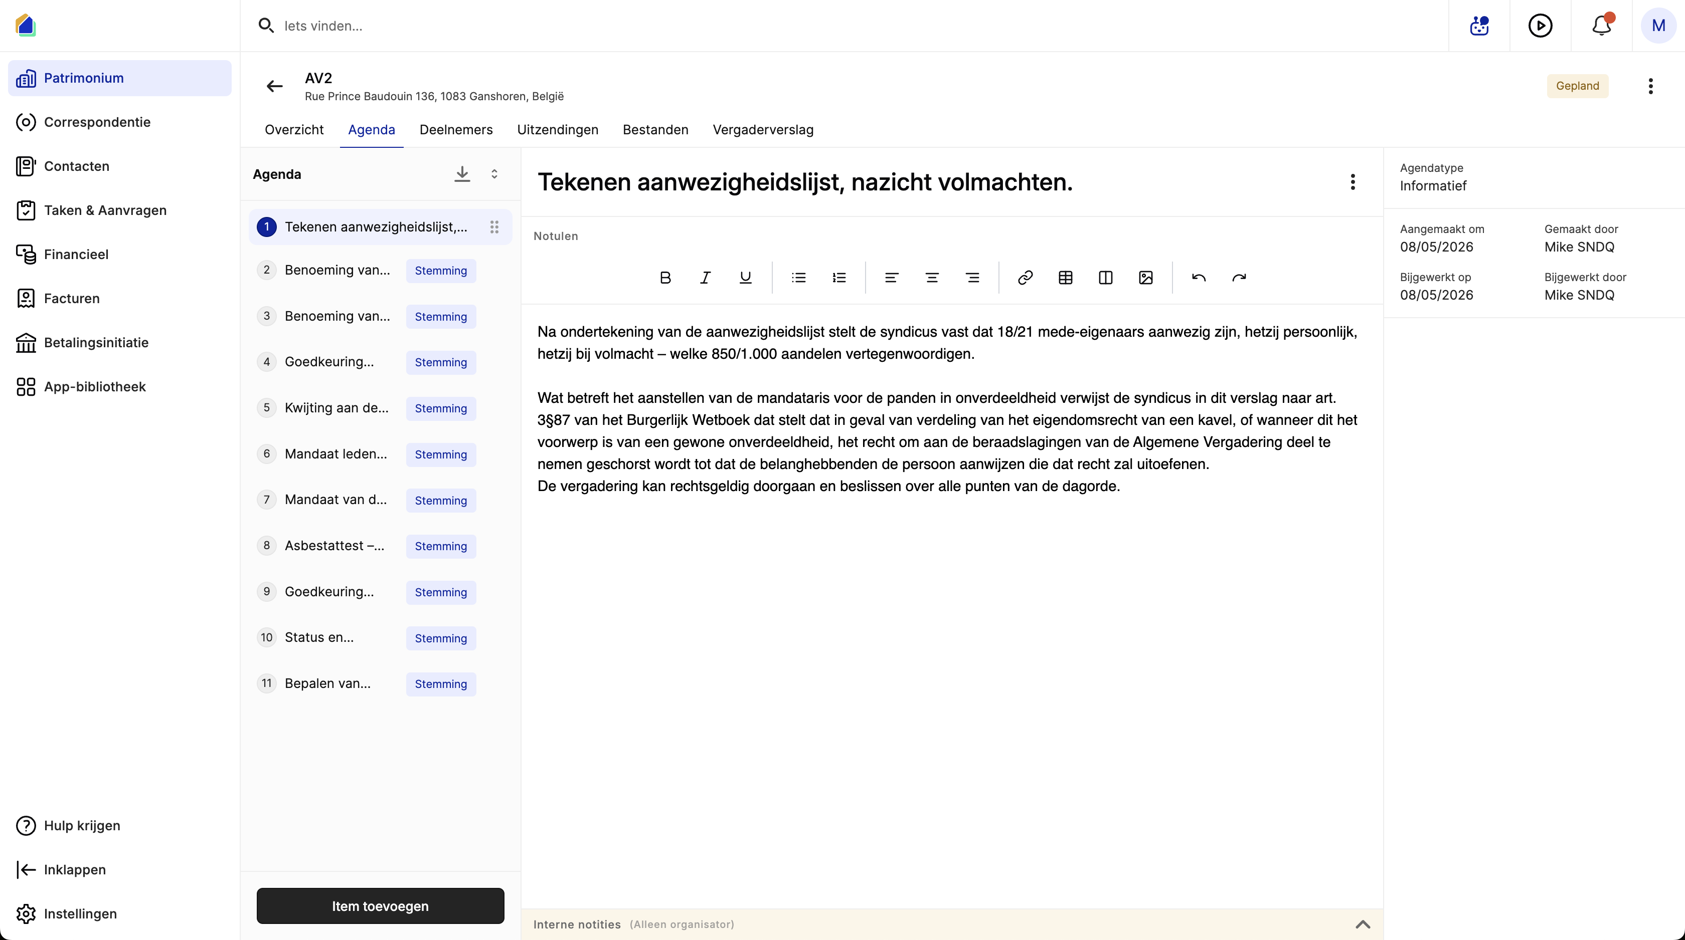Click the Stemming badge on item 11
The image size is (1685, 940).
coord(441,684)
